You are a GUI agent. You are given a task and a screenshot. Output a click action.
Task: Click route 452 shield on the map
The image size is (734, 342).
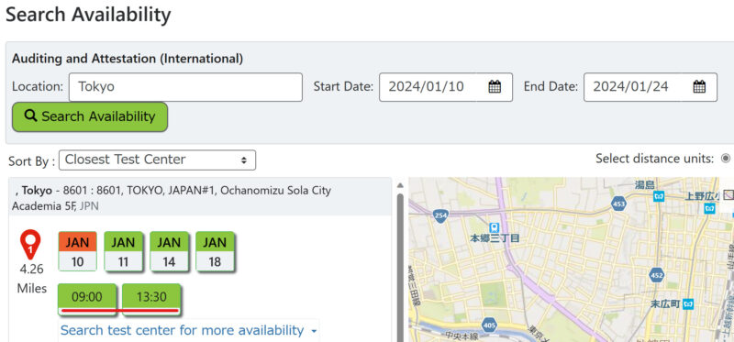point(657,275)
